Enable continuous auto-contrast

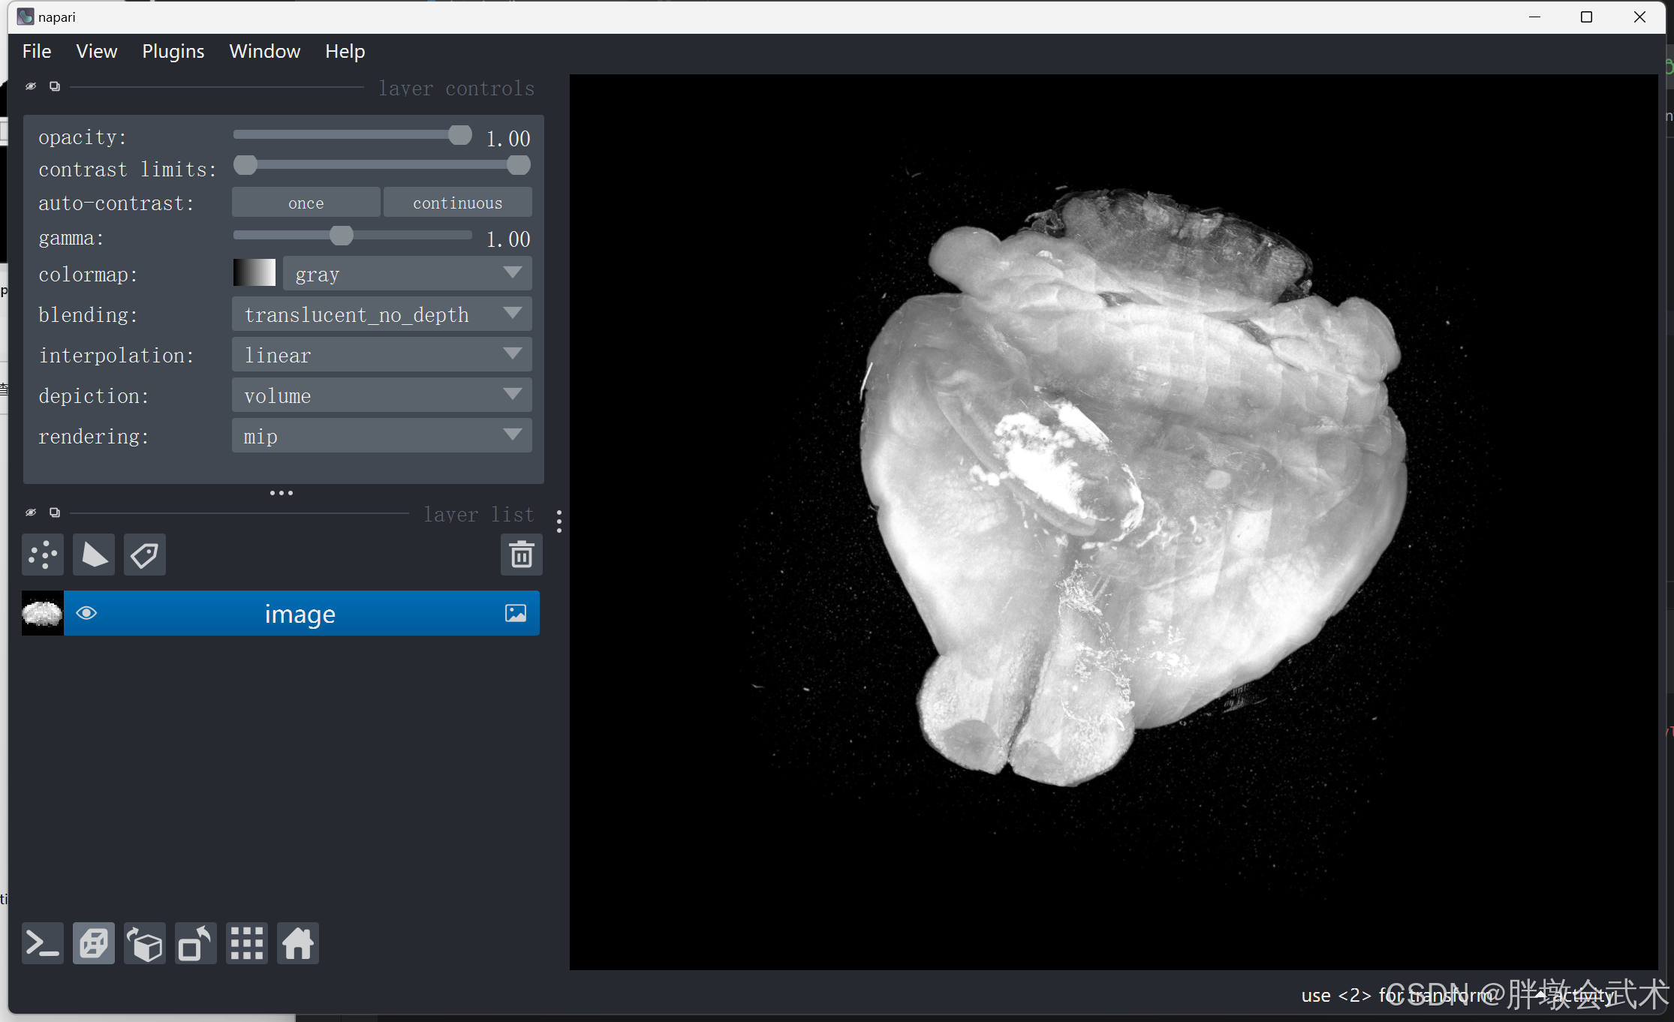point(457,203)
